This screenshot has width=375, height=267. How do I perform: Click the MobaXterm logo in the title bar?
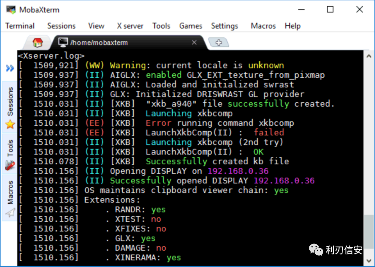[11, 9]
